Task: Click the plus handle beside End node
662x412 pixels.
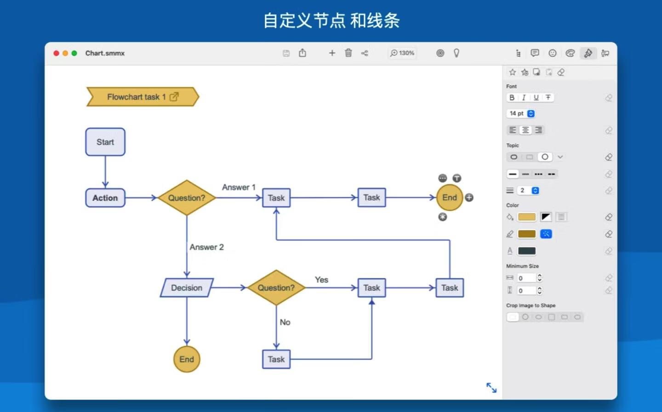Action: (x=469, y=198)
